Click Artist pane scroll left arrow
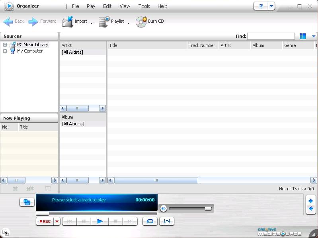 [63, 108]
